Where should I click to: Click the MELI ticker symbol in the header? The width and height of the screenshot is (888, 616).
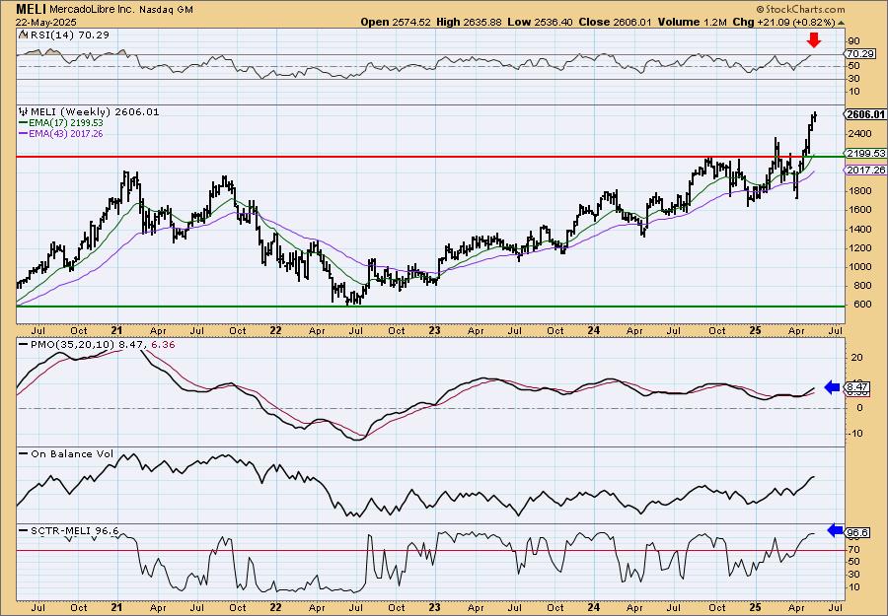coord(31,9)
